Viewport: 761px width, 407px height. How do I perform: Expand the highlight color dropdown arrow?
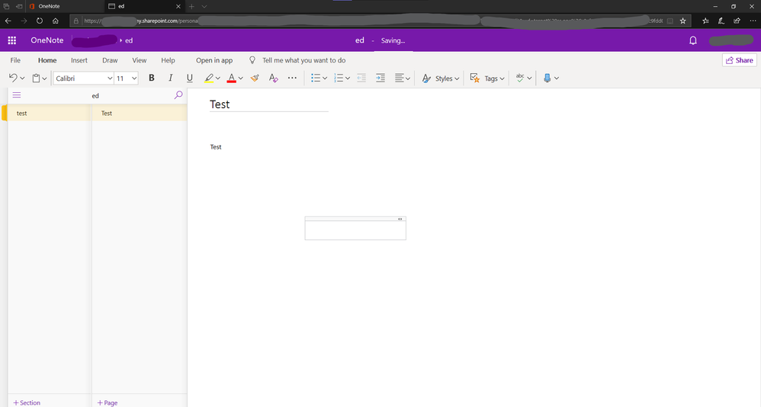(218, 78)
